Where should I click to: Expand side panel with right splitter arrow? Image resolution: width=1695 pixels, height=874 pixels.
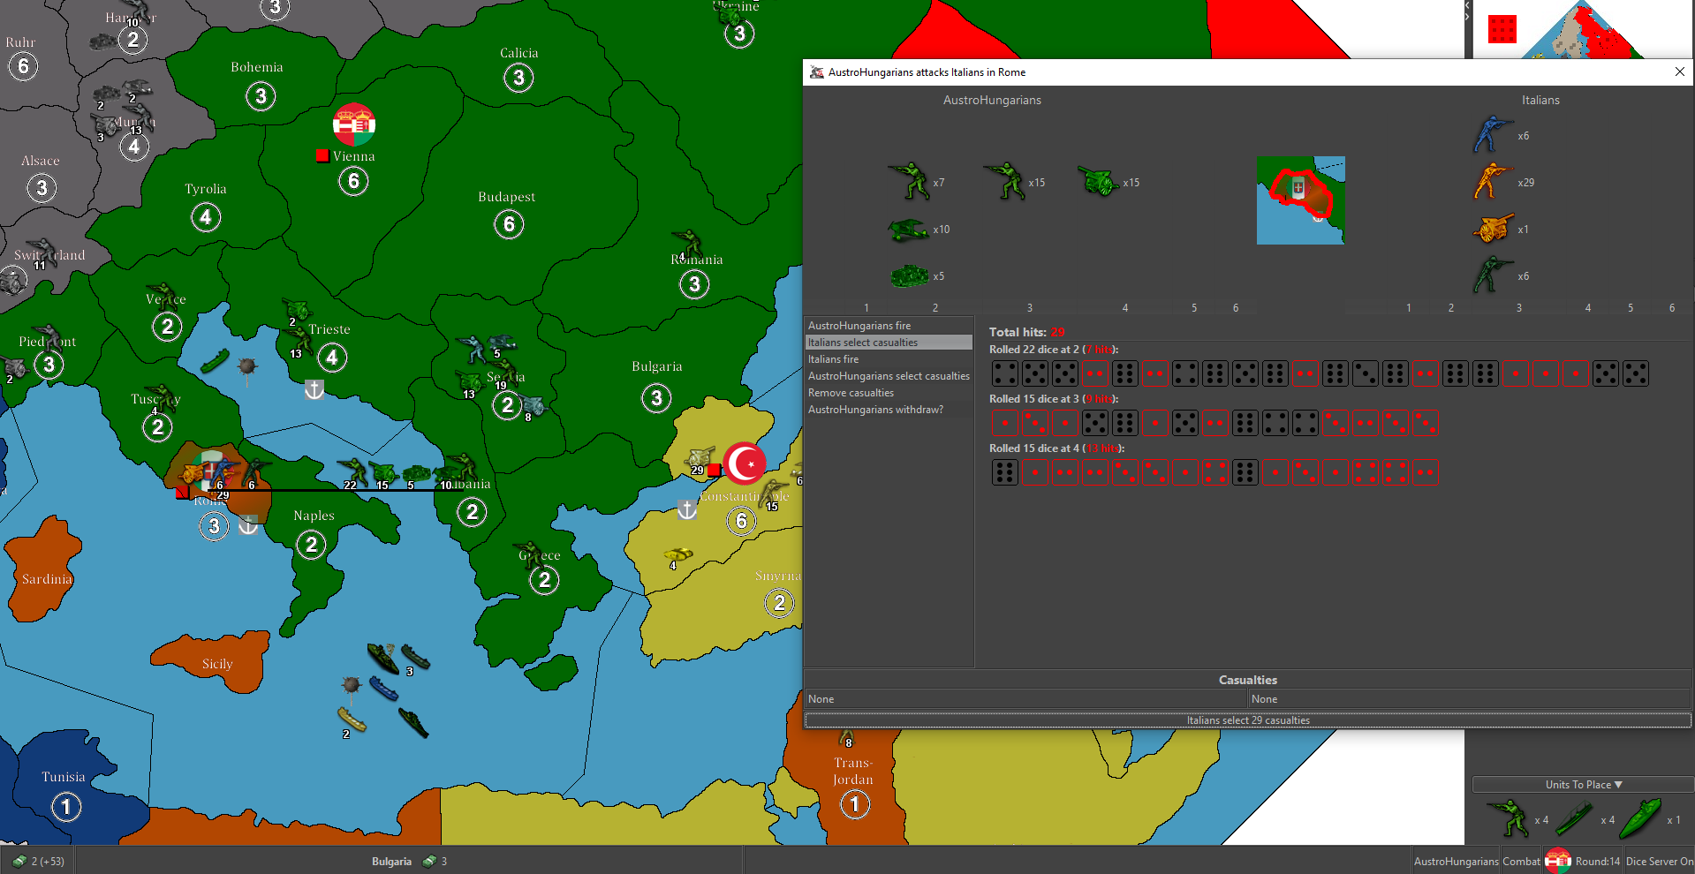1467,17
